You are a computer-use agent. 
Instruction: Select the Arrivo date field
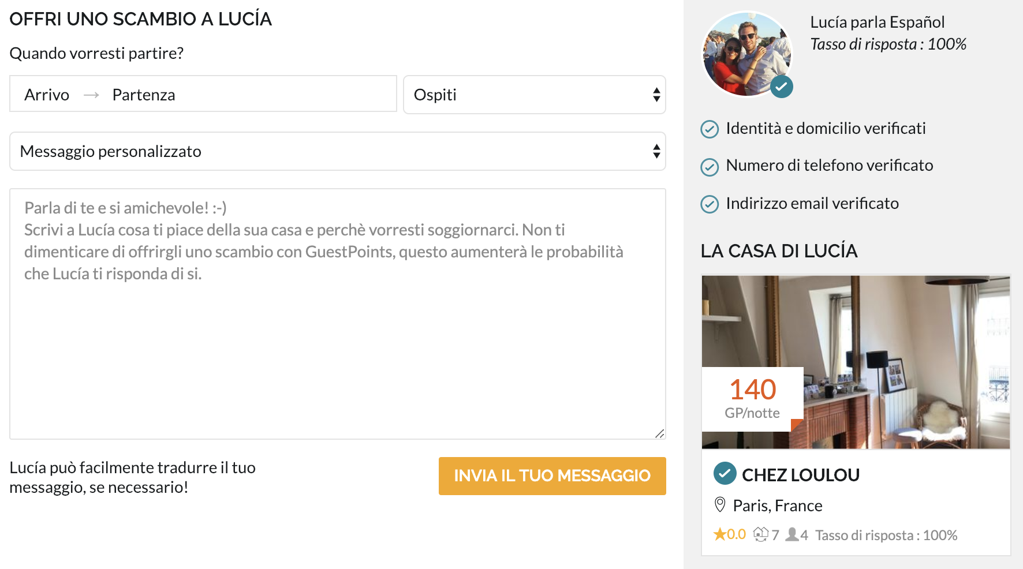click(x=47, y=95)
